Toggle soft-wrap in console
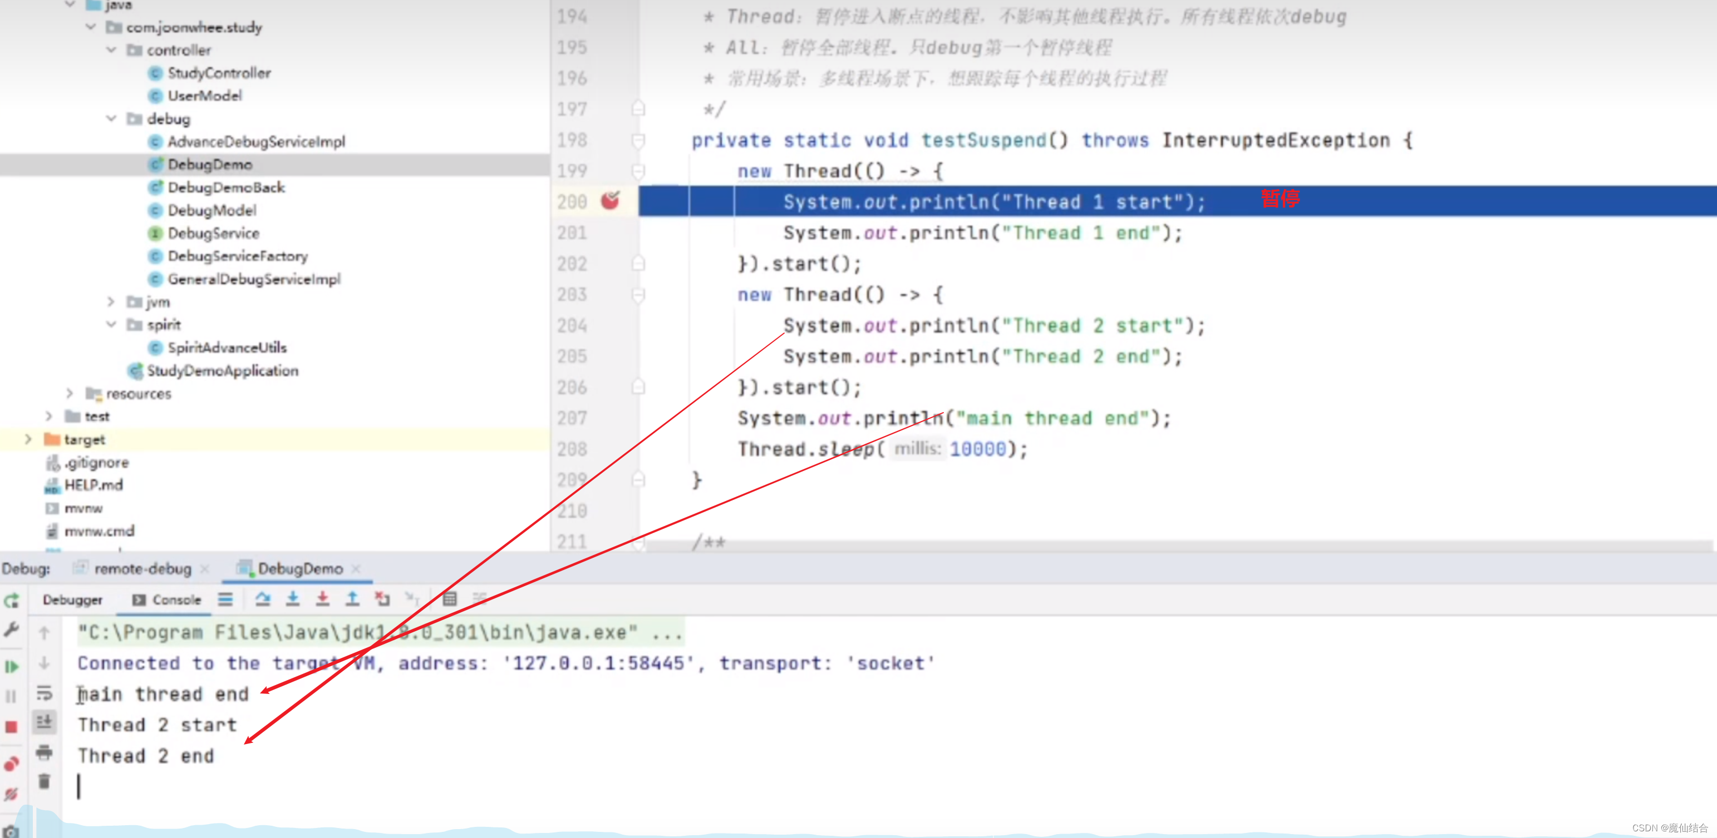 pos(44,693)
